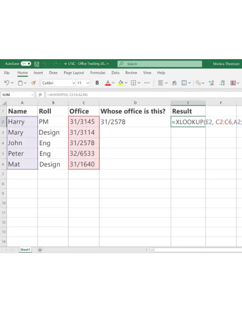The image size is (242, 313).
Task: Click the formula bar with XLOOKUP
Action: (x=144, y=95)
